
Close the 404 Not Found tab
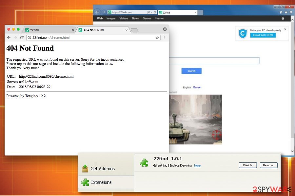tap(127, 30)
